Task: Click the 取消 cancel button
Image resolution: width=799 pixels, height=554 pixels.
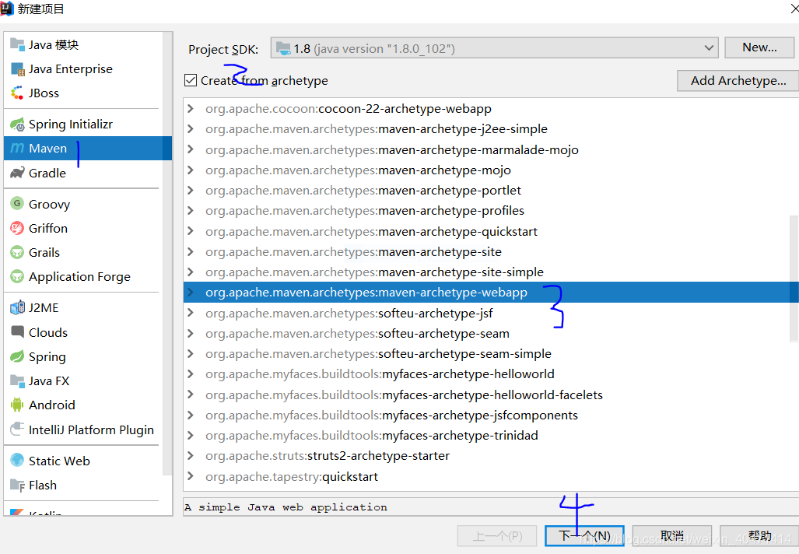Action: click(x=672, y=535)
